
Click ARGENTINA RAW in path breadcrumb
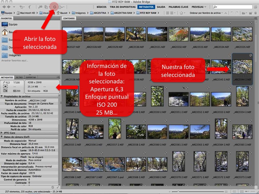click(123, 13)
